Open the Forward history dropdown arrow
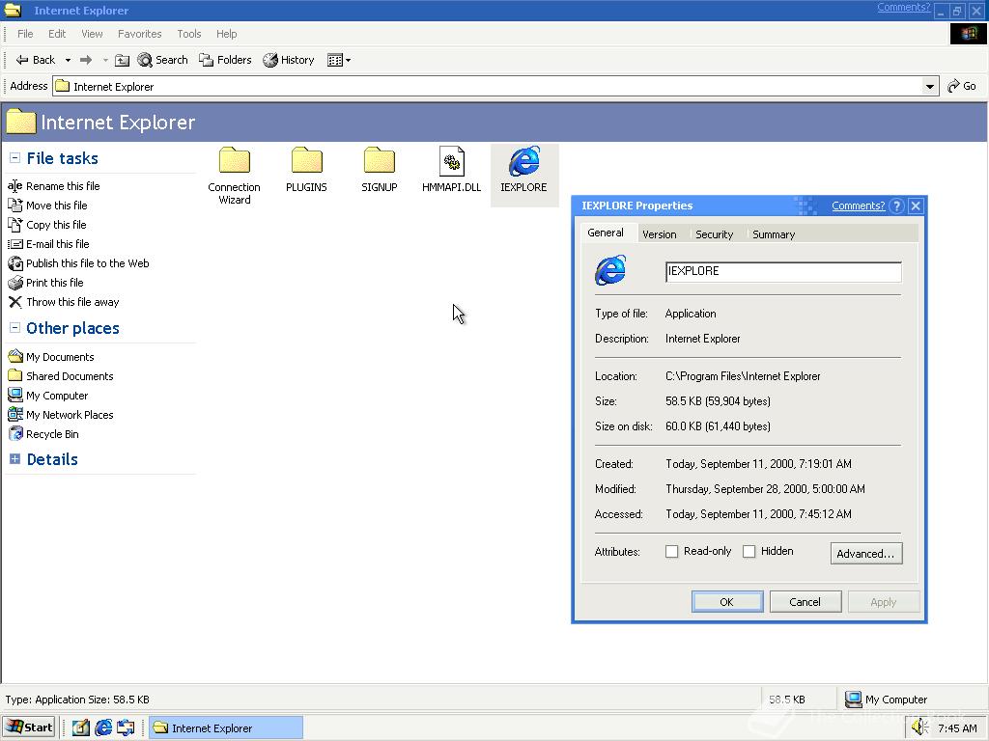The image size is (989, 741). pos(105,61)
